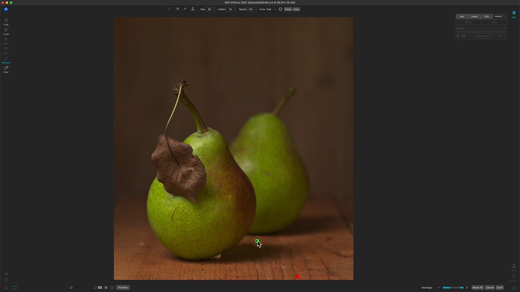The height and width of the screenshot is (292, 520).
Task: Switch to the Info tab
Action: click(487, 16)
